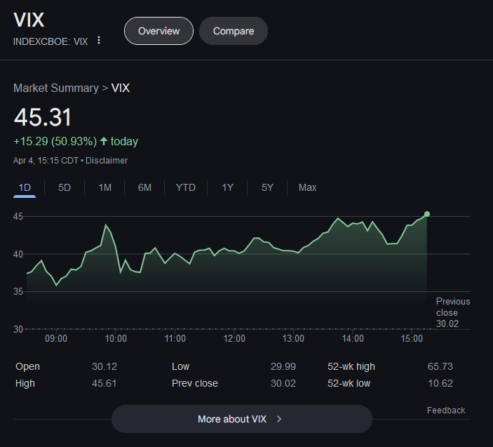Screen dimensions: 493x447
Task: Click the INDEXCBOE: VIX ticker text
Action: (50, 41)
